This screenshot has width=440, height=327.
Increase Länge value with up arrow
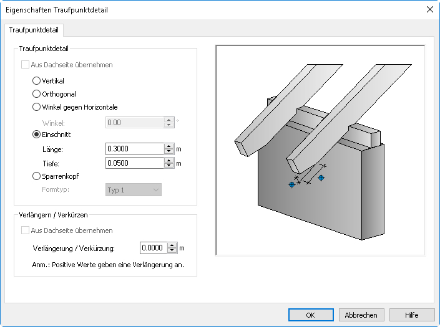pos(169,146)
